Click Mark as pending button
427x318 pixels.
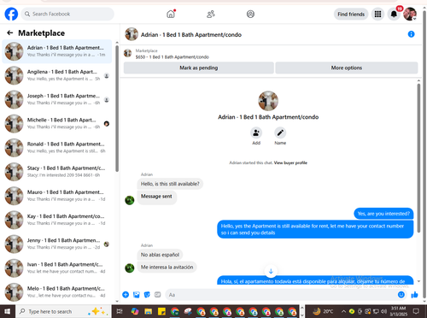[x=199, y=68]
